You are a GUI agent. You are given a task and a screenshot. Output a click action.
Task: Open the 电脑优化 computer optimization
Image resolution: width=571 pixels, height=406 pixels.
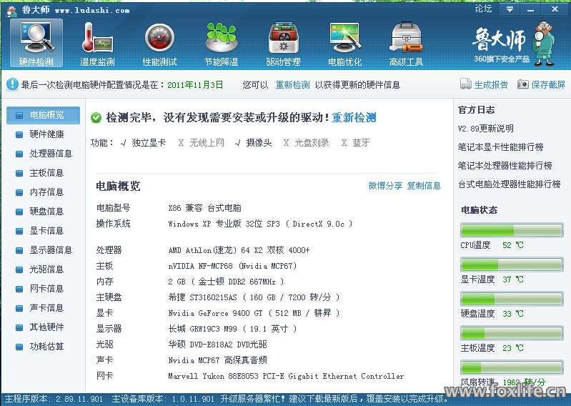click(x=345, y=44)
